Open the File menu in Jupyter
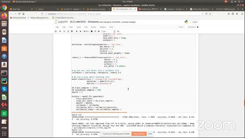This screenshot has height=138, width=245. click(x=57, y=27)
